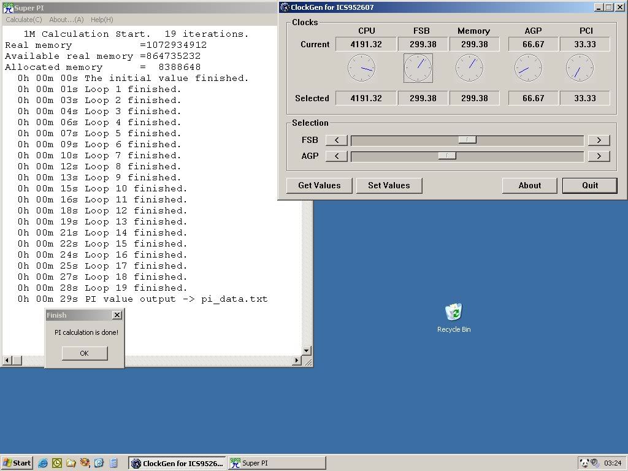Select the FSB clock dial
Image resolution: width=628 pixels, height=471 pixels.
418,68
